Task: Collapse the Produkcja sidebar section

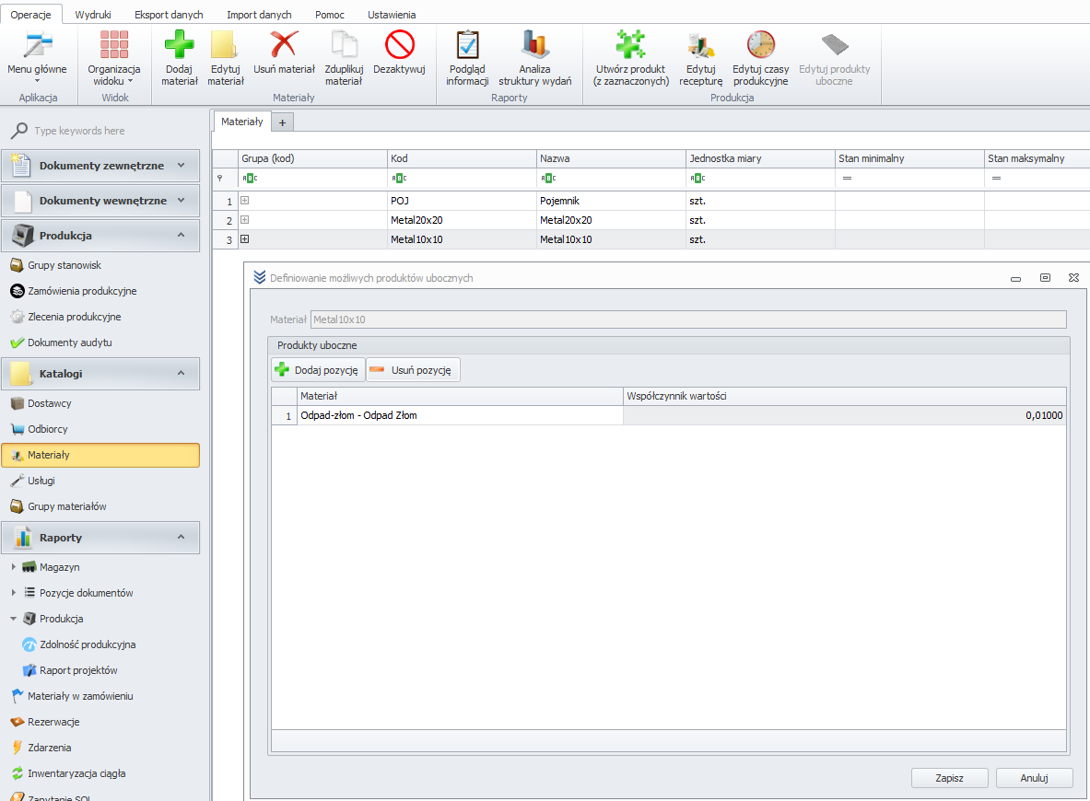Action: point(100,236)
